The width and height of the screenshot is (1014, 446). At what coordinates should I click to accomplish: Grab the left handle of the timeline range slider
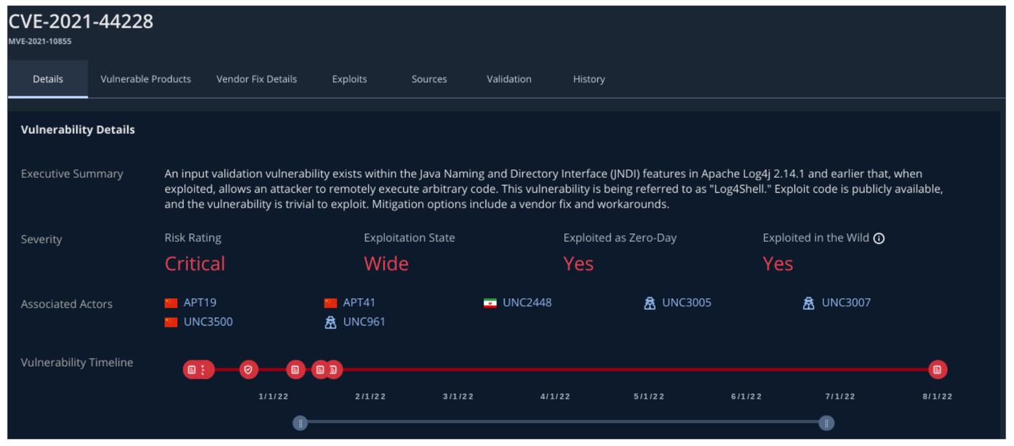pyautogui.click(x=300, y=423)
